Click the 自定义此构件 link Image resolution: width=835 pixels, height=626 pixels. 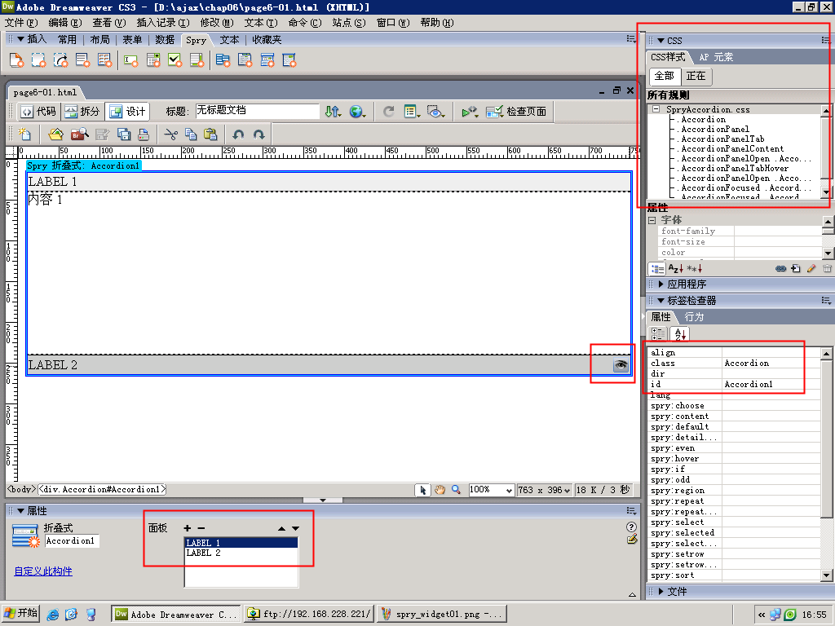[x=43, y=571]
